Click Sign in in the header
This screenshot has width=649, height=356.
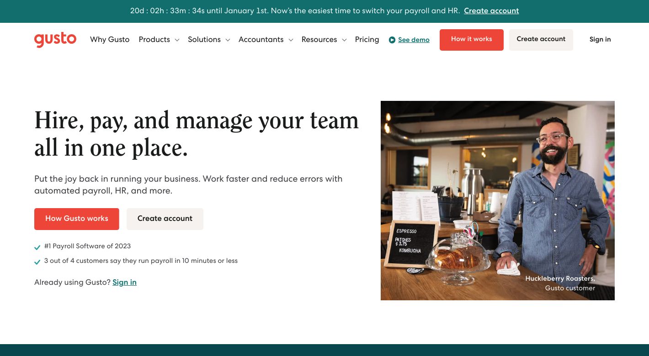tap(600, 40)
